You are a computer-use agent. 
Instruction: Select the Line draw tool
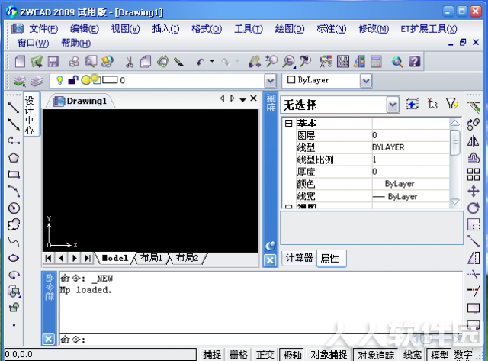coord(14,108)
